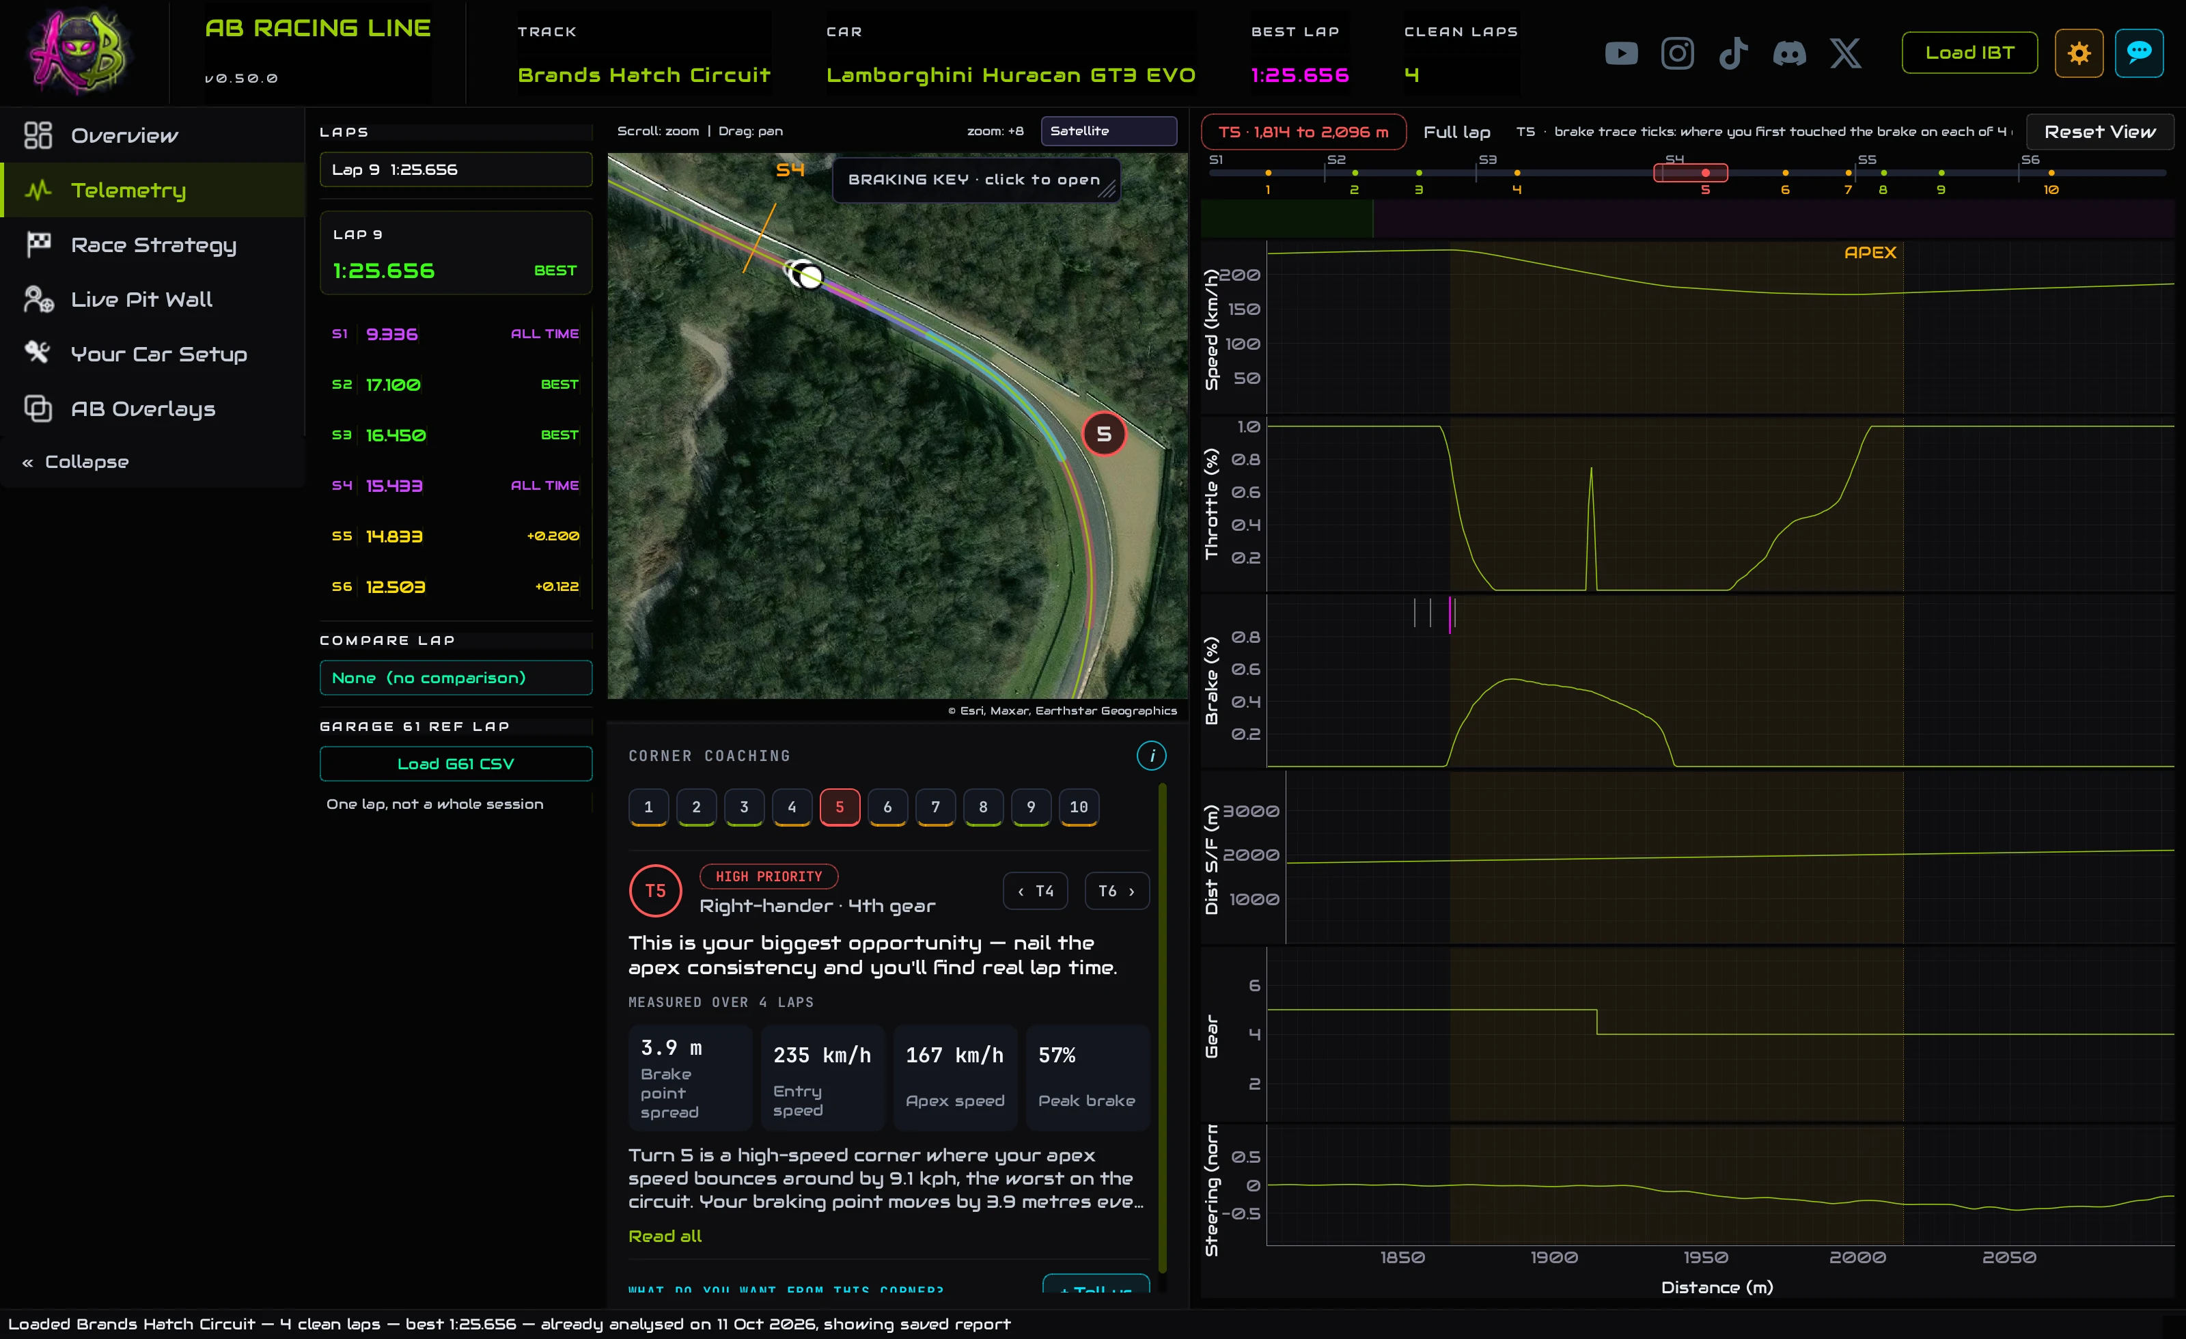Open the X (Twitter) icon
The height and width of the screenshot is (1339, 2186).
[x=1845, y=53]
